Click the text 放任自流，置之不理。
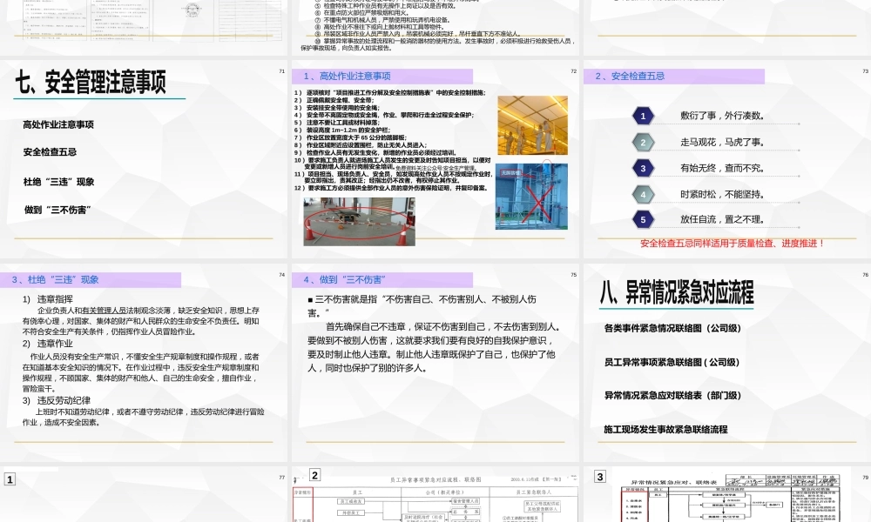Image resolution: width=871 pixels, height=522 pixels. (x=723, y=219)
